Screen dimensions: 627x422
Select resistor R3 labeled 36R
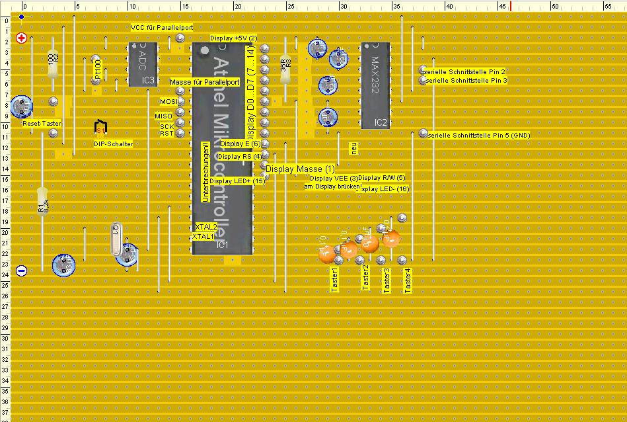(x=285, y=69)
